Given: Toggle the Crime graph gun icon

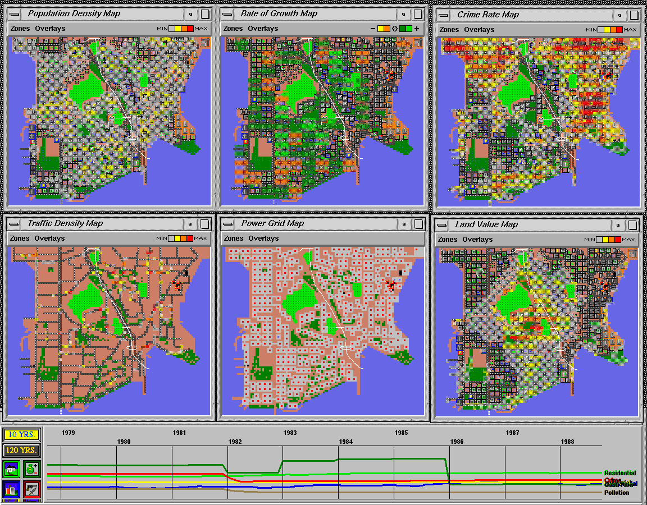Looking at the screenshot, I should click(31, 489).
